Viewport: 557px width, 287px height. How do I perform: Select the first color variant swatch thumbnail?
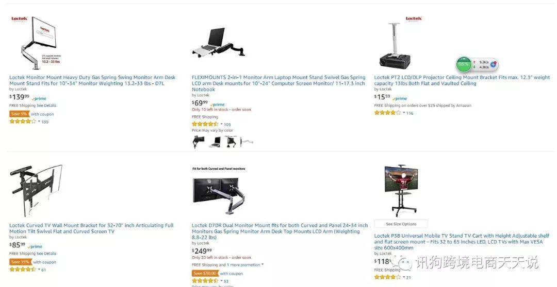[x=198, y=142]
